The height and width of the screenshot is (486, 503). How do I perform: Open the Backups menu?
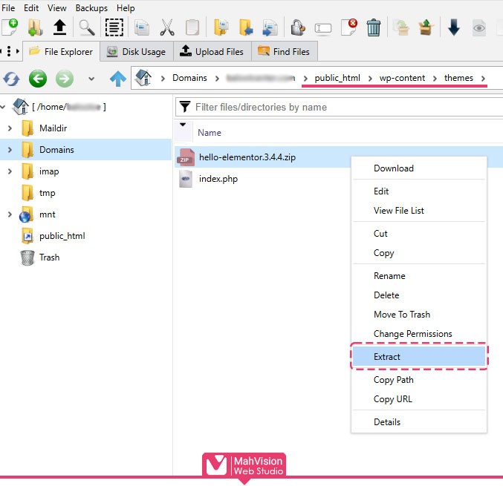click(91, 8)
